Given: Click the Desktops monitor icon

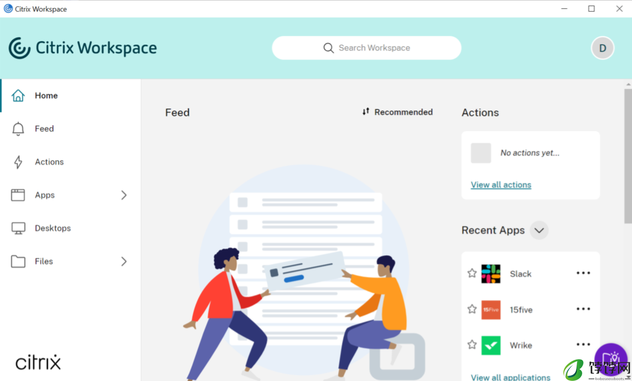Looking at the screenshot, I should pyautogui.click(x=18, y=228).
